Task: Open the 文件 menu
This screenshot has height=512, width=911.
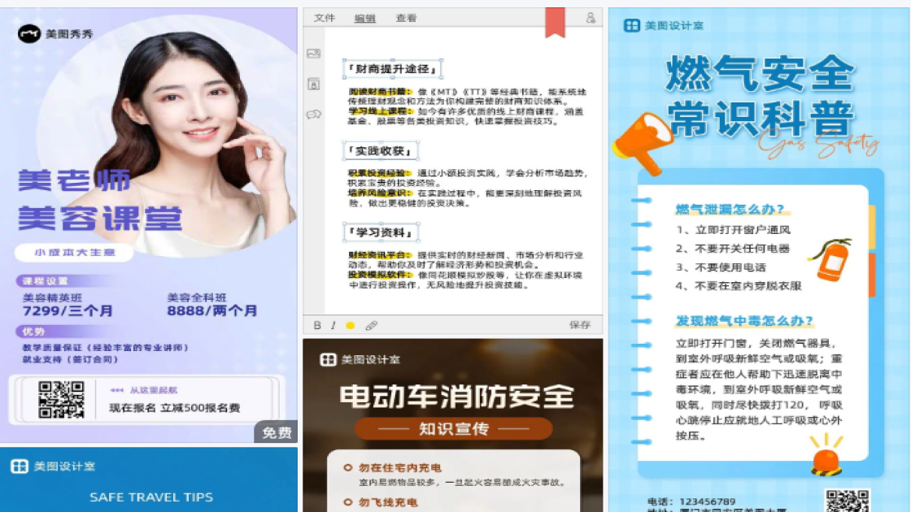Action: [323, 16]
